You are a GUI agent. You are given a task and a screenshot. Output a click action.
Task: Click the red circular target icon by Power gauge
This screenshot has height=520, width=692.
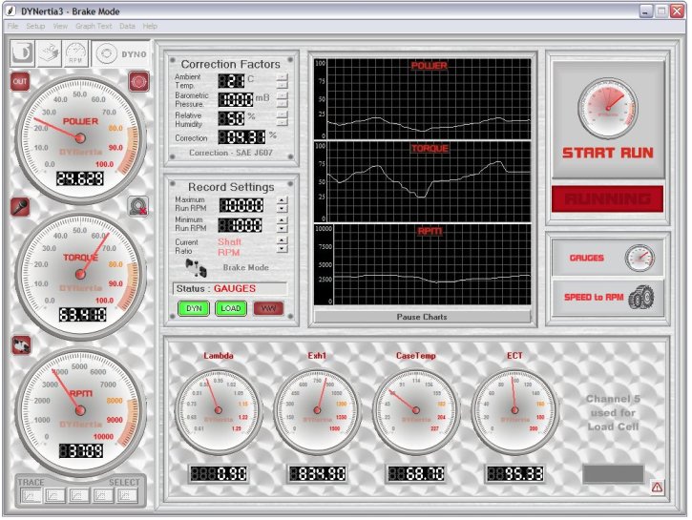pyautogui.click(x=138, y=82)
